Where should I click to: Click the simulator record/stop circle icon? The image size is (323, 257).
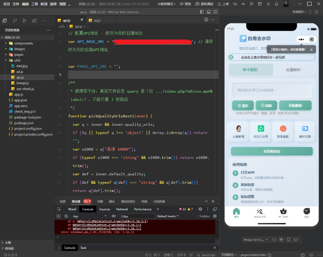tap(281, 240)
